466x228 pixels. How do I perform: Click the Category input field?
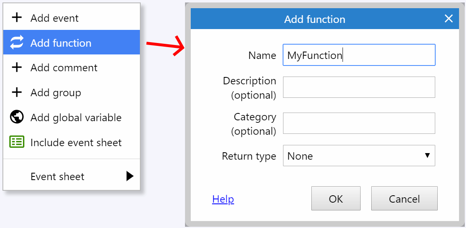click(359, 123)
